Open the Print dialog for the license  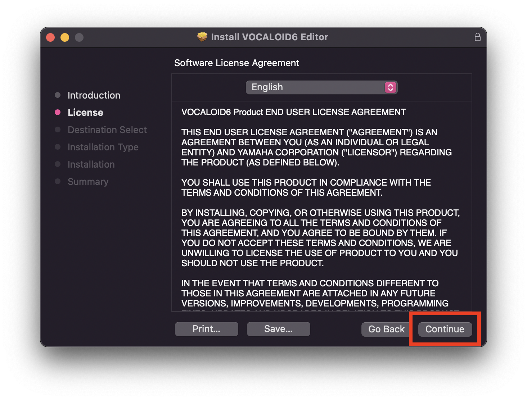(x=206, y=329)
